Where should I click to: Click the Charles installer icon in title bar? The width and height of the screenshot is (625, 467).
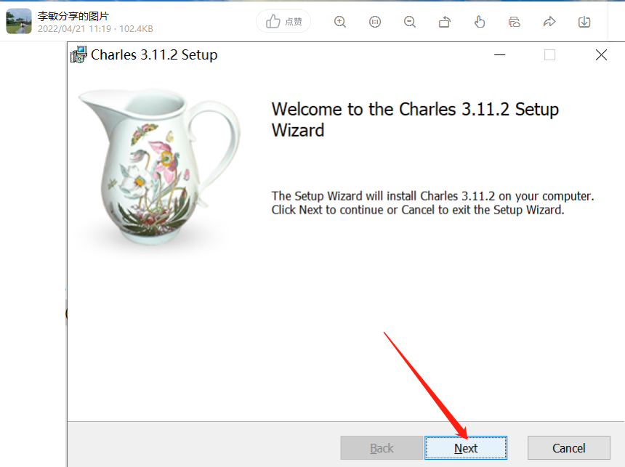[78, 54]
